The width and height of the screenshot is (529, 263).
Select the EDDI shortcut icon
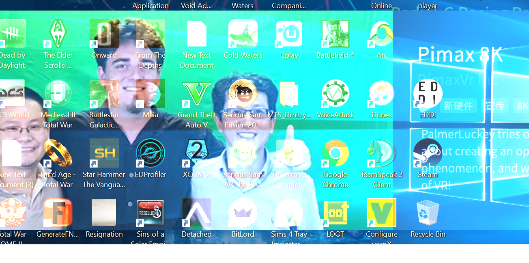pos(428,93)
